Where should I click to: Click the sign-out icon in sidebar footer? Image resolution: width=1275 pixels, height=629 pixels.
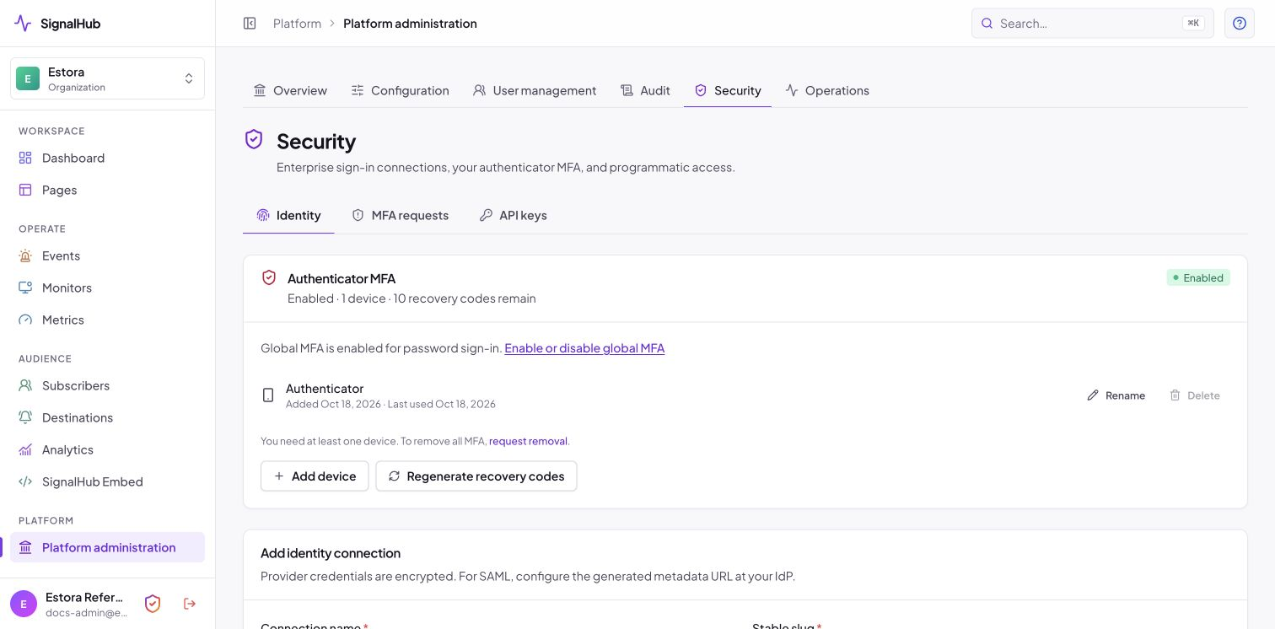(190, 604)
